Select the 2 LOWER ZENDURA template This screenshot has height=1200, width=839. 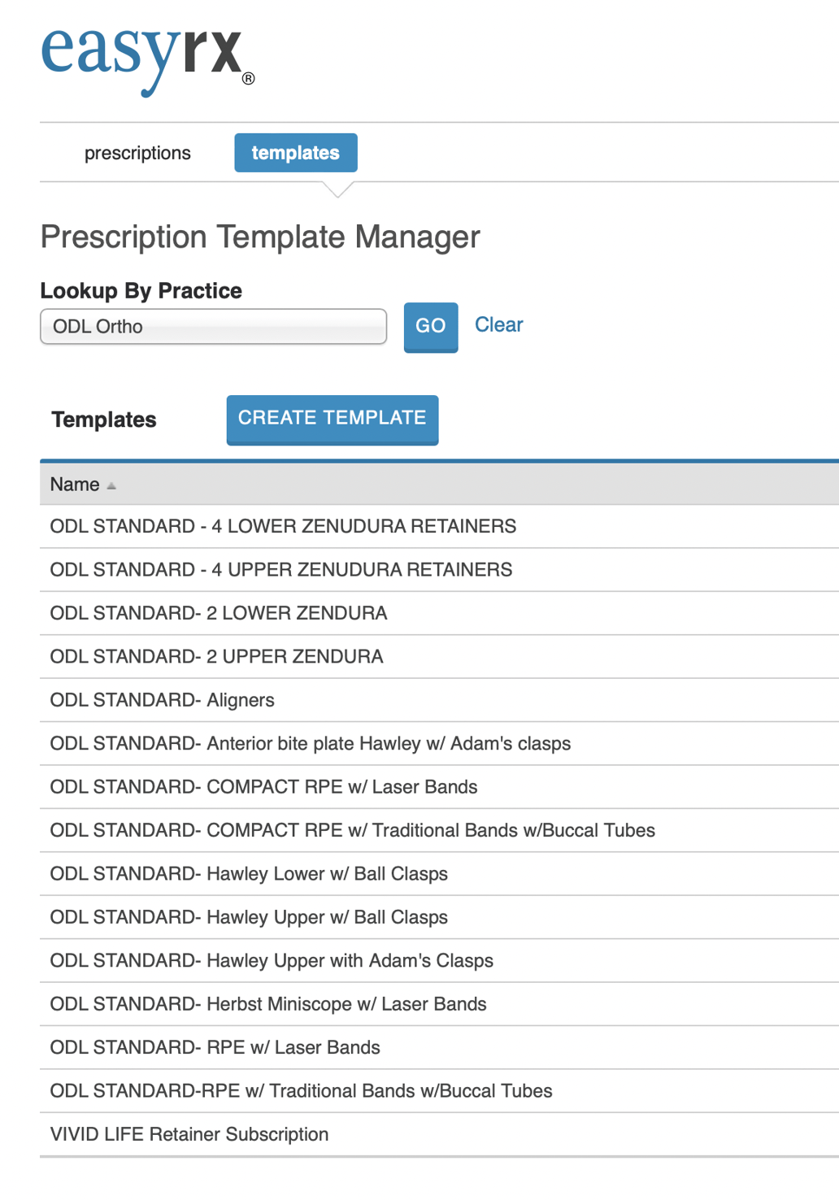point(219,614)
